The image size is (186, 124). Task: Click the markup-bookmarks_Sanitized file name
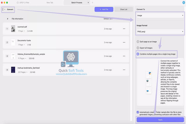[x=28, y=68]
